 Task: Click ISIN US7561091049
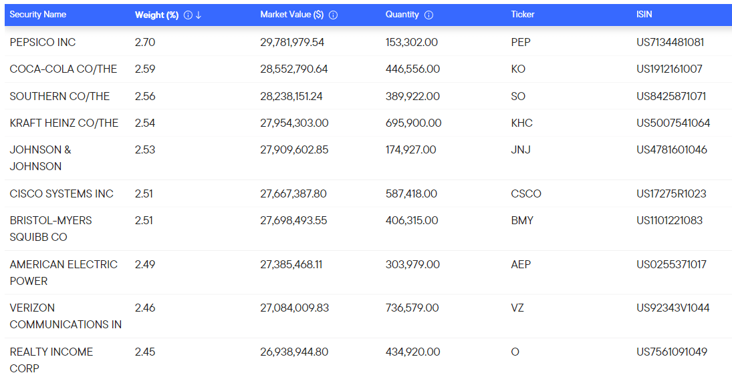click(672, 352)
